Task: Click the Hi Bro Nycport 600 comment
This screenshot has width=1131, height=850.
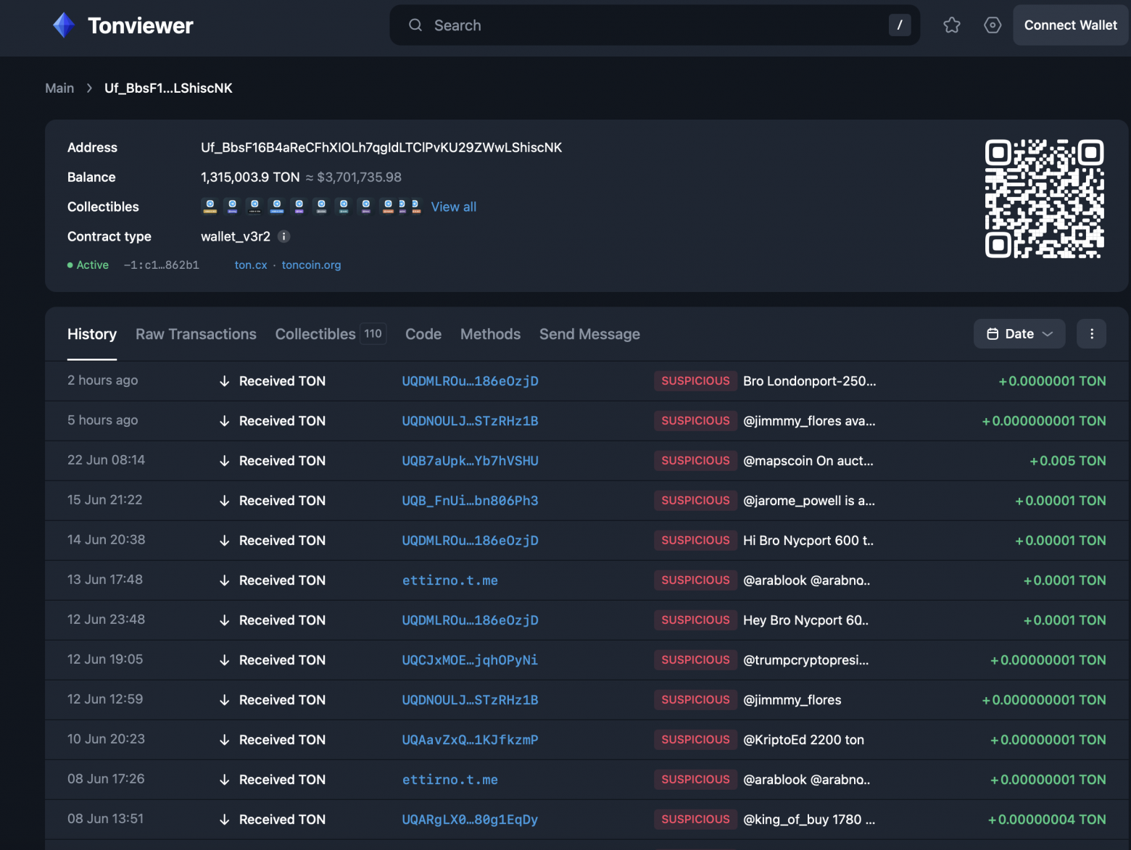Action: point(808,541)
